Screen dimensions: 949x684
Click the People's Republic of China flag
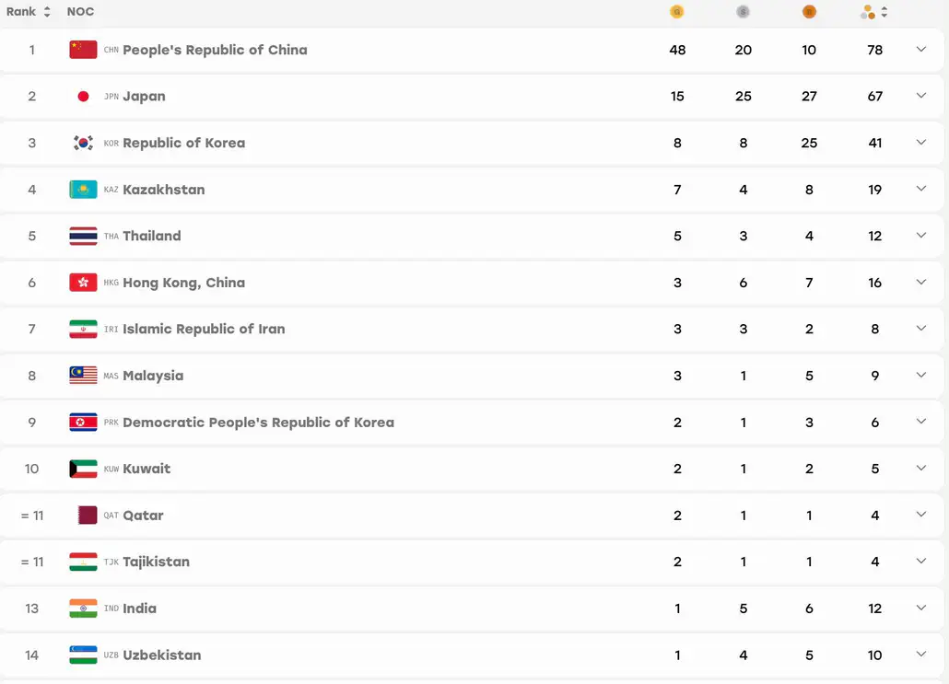tap(83, 50)
